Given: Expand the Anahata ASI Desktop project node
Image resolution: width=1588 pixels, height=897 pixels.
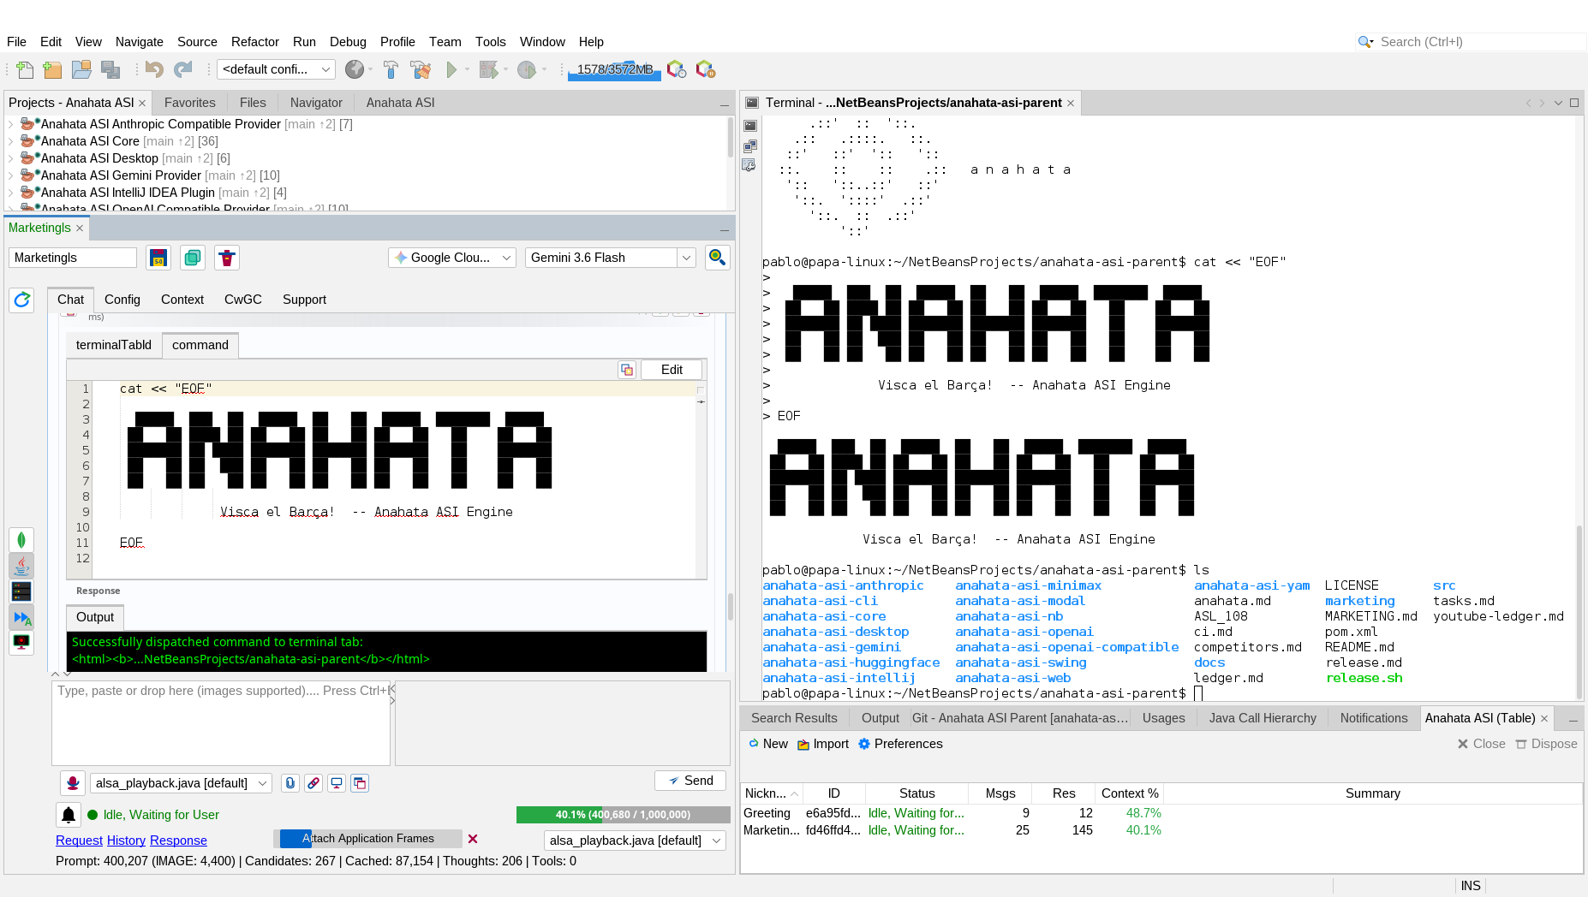Looking at the screenshot, I should (x=10, y=158).
